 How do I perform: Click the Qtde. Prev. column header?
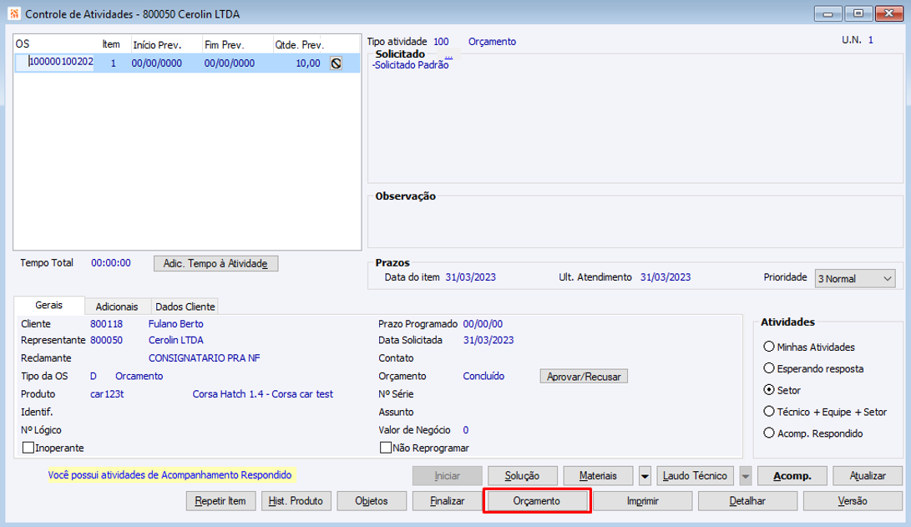(299, 45)
